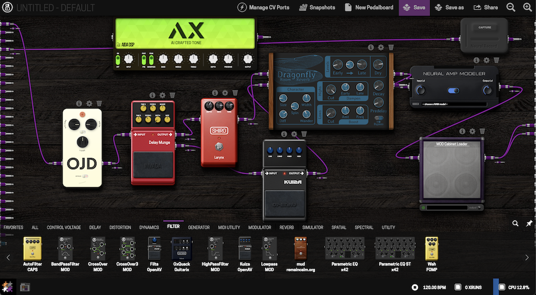This screenshot has width=536, height=295.
Task: Click Save as
Action: pos(449,7)
